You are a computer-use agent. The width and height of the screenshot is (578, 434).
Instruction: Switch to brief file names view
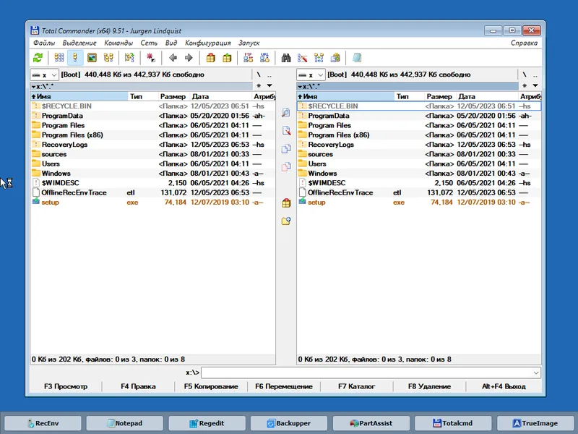point(59,58)
